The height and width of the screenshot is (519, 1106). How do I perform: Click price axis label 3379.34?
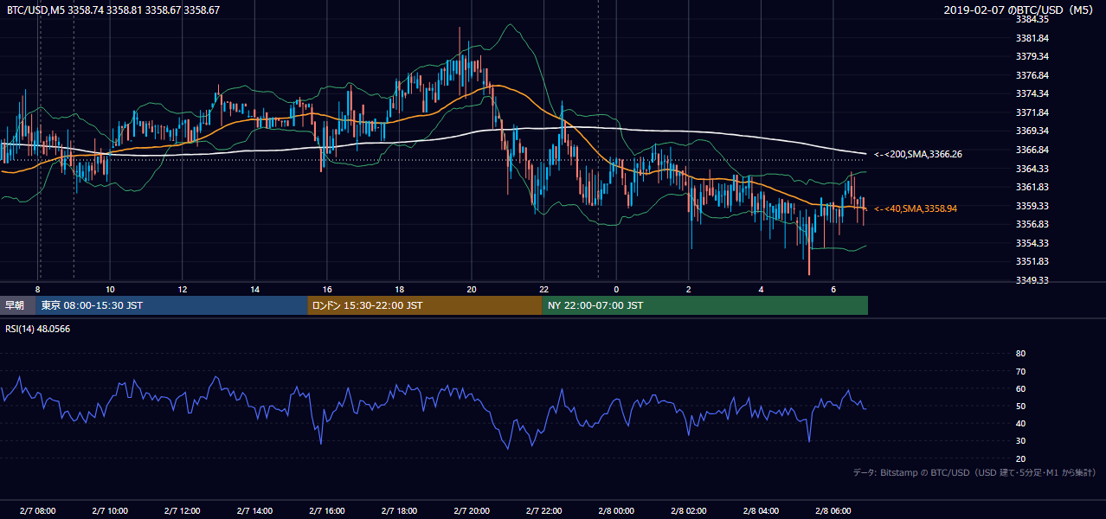click(x=1032, y=56)
